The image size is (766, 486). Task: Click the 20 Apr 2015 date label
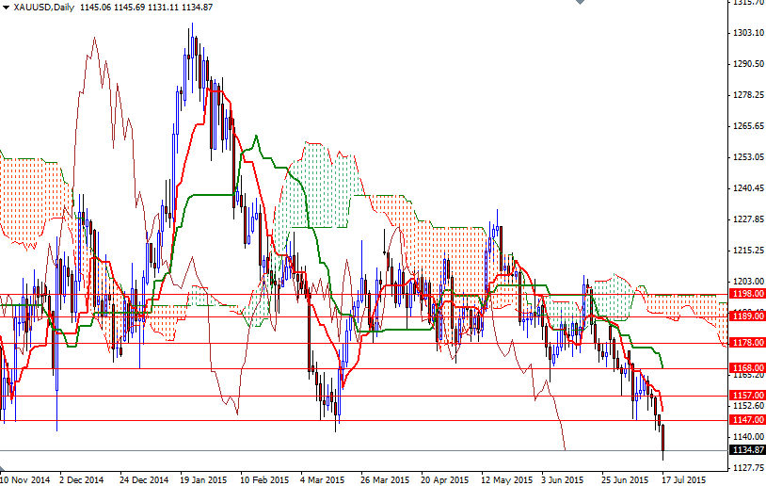443,478
